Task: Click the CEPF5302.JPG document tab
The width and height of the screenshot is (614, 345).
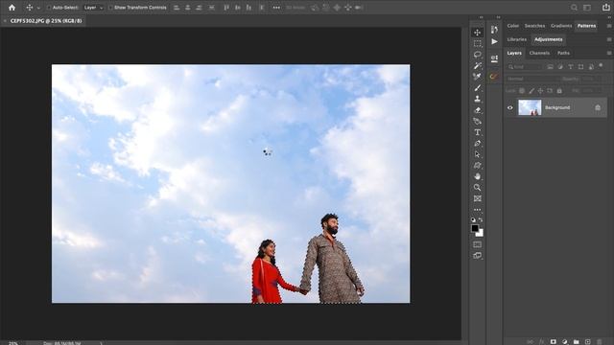Action: pyautogui.click(x=46, y=21)
